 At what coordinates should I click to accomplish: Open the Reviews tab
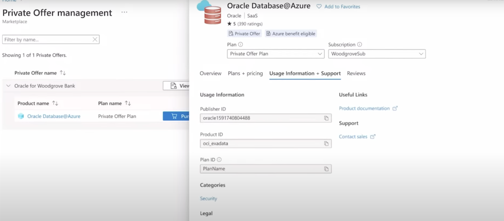pyautogui.click(x=356, y=73)
